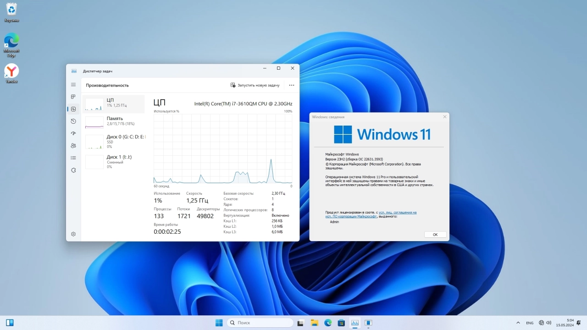Click the uptime value 0:00:02:25

click(167, 232)
